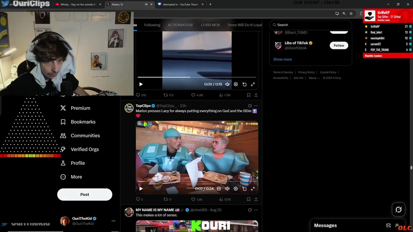Viewport: 413px width, 232px height.
Task: View analytics showing 1.7M views
Action: tap(225, 95)
